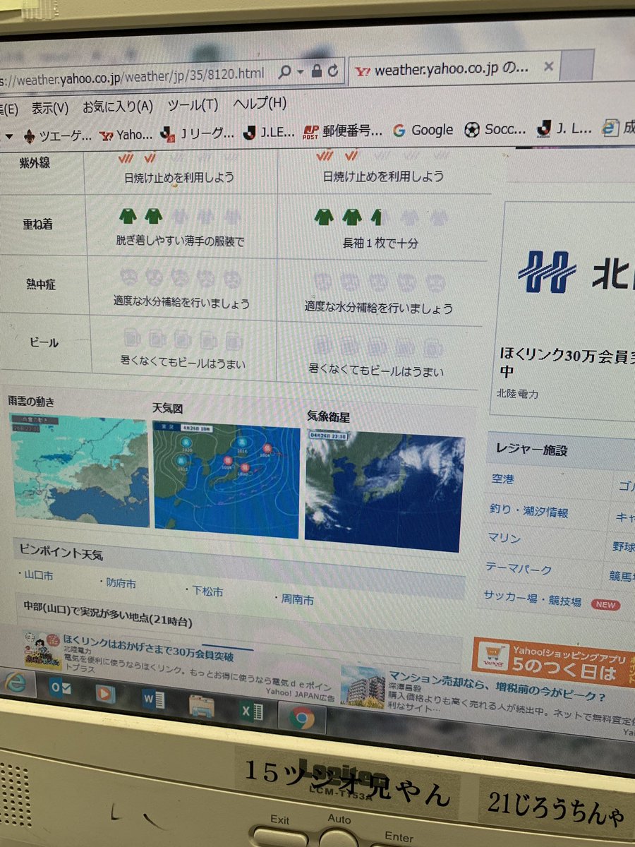
Task: Open the 雨雲の動き radar map thumbnail
Action: pyautogui.click(x=78, y=470)
